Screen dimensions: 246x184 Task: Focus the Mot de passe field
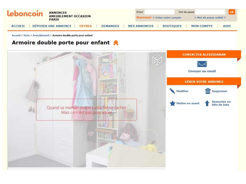pyautogui.click(x=210, y=12)
